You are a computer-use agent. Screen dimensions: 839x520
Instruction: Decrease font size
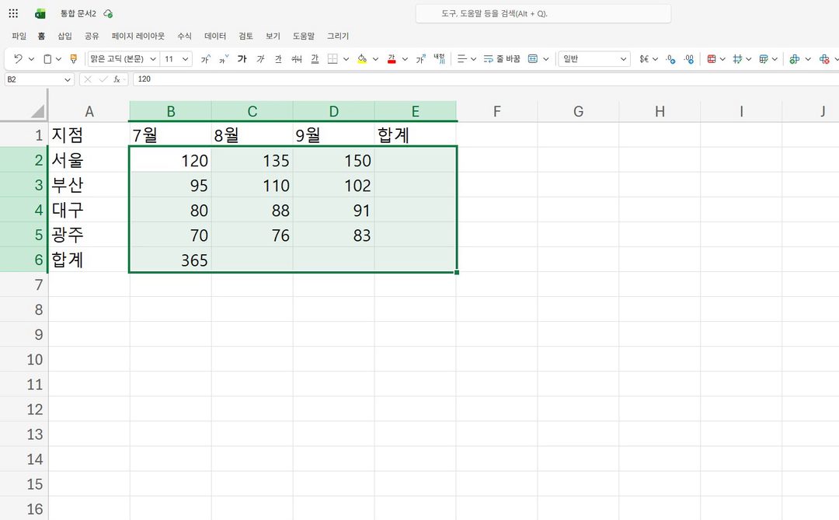point(224,59)
